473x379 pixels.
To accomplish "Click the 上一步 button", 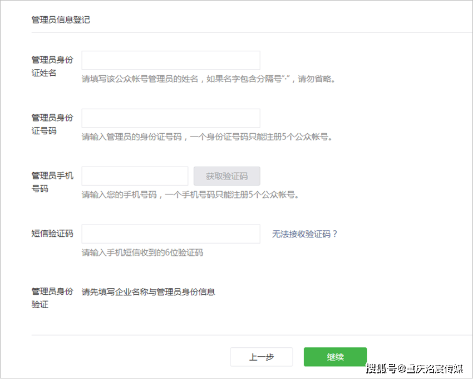I will pyautogui.click(x=261, y=357).
